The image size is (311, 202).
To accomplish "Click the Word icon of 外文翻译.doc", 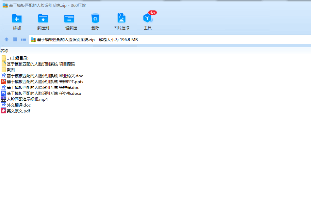I will click(4, 105).
